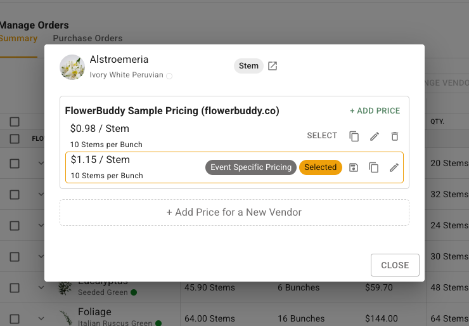Edit the $1.15 / Stem price
Viewport: 469px width, 326px height.
coord(394,167)
